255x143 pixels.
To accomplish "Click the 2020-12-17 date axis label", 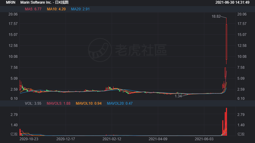I will click(66, 139).
